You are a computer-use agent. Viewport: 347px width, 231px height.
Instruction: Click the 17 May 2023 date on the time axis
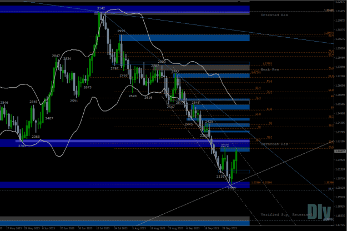click(x=14, y=228)
